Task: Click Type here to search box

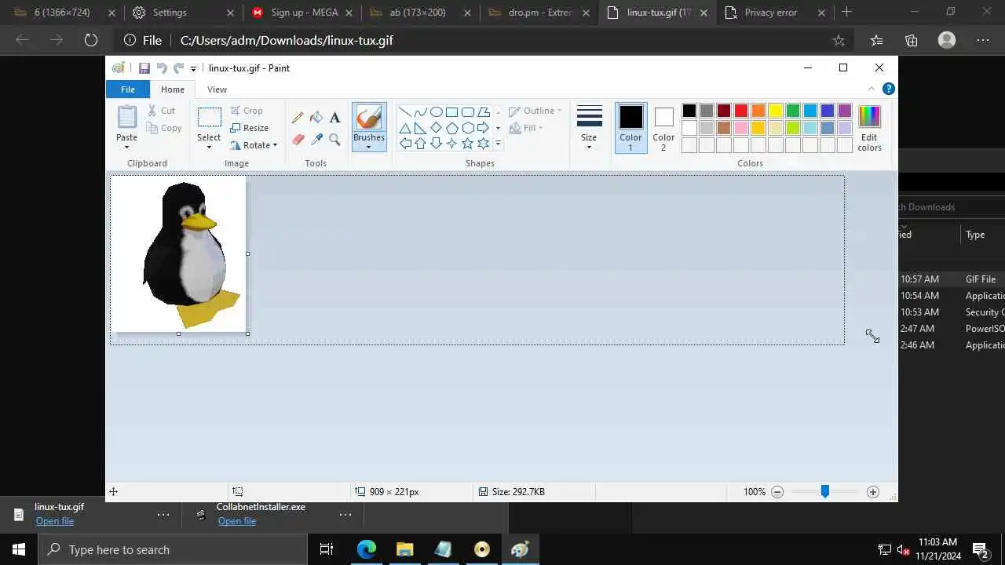Action: [x=173, y=549]
